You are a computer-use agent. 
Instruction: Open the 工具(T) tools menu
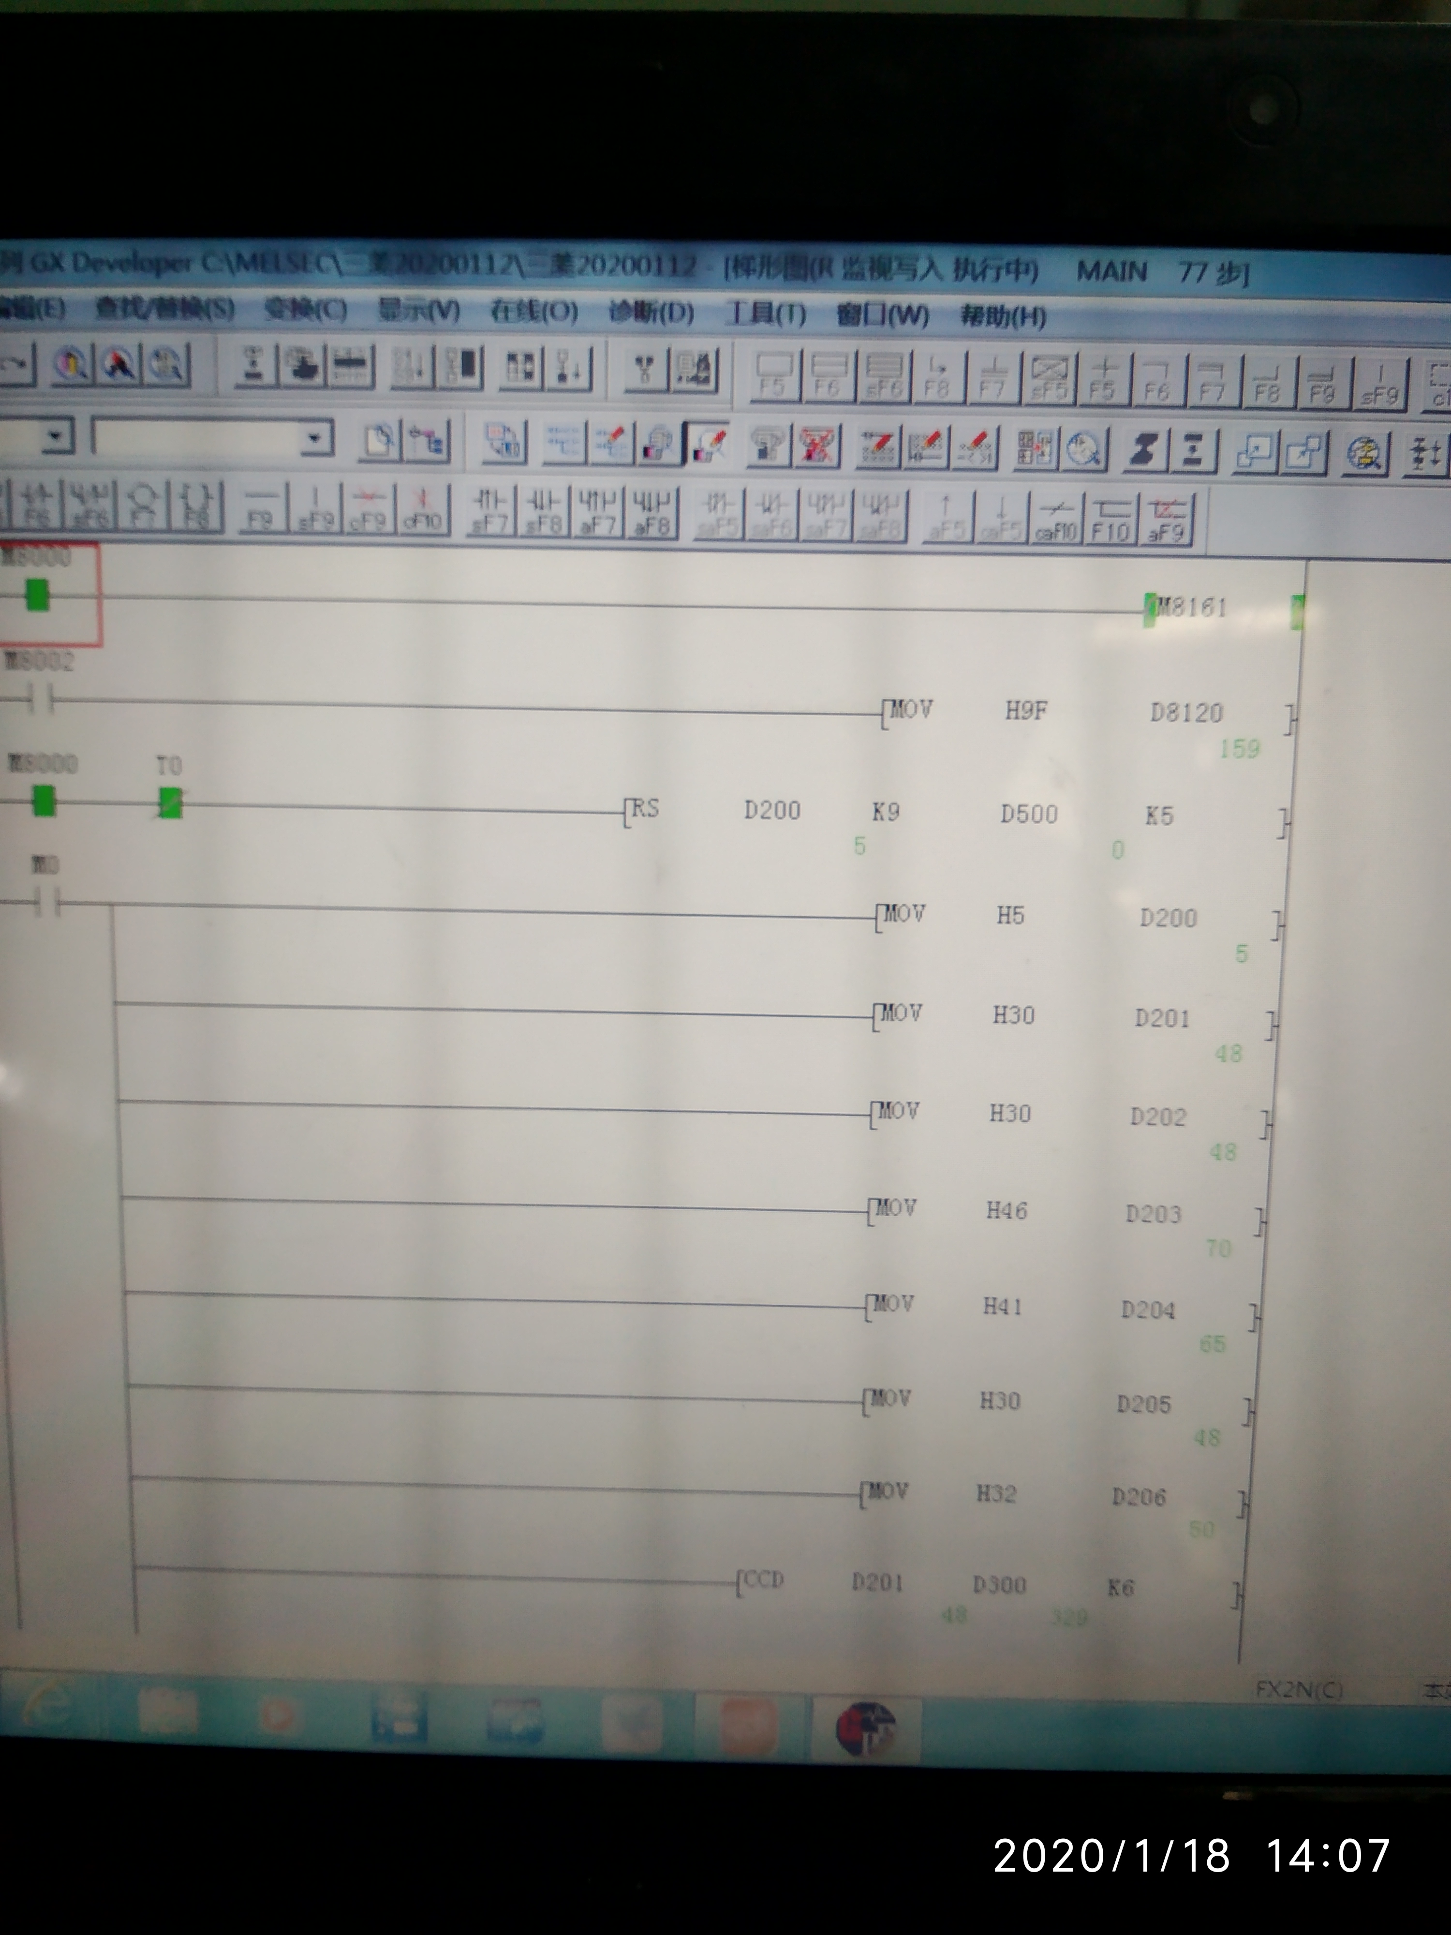pos(765,314)
